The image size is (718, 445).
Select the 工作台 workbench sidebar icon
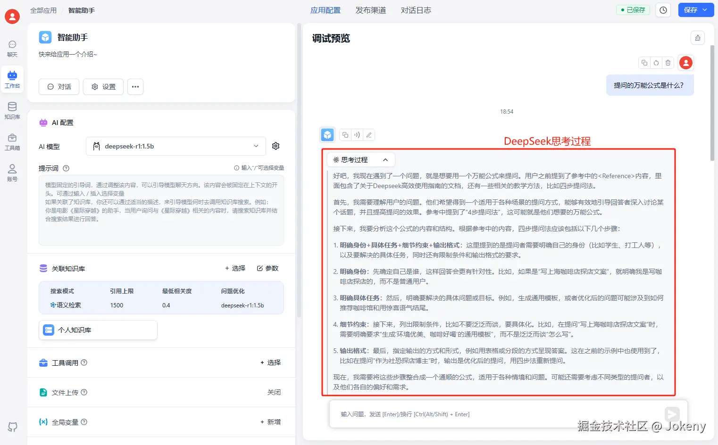click(x=12, y=79)
